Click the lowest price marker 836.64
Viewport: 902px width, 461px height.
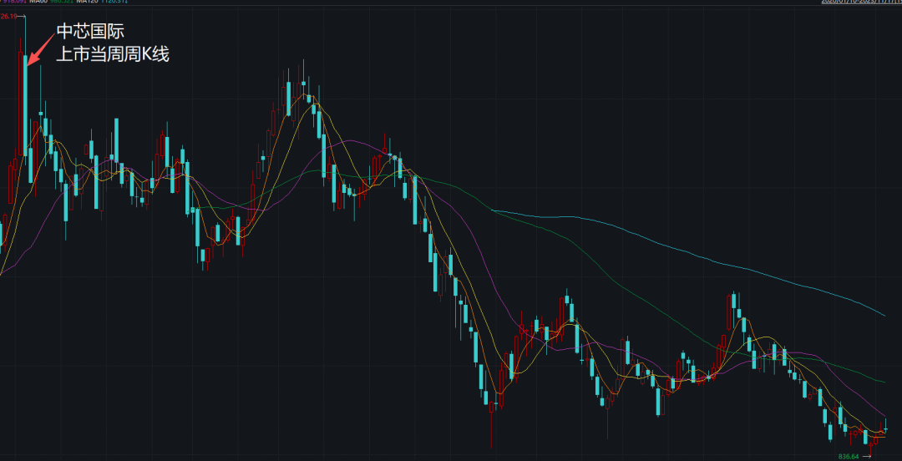(849, 456)
